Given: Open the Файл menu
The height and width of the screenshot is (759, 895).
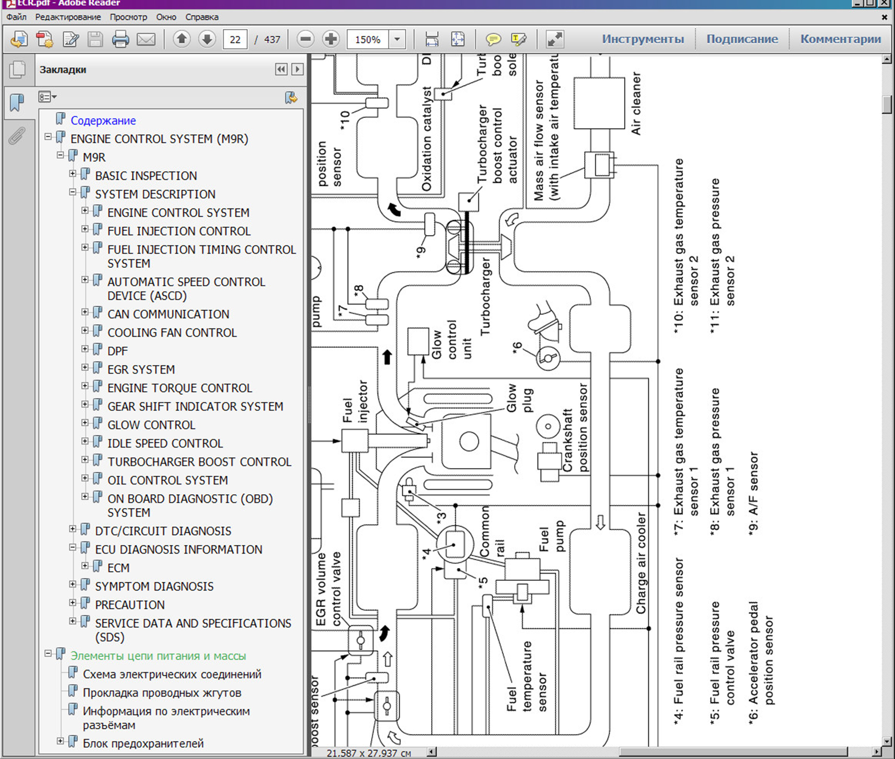Looking at the screenshot, I should [16, 17].
